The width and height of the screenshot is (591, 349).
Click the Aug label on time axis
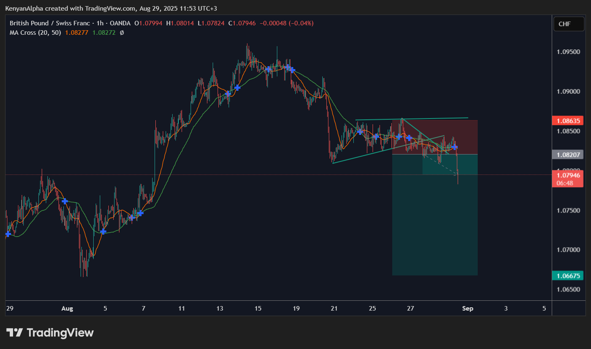(x=67, y=309)
